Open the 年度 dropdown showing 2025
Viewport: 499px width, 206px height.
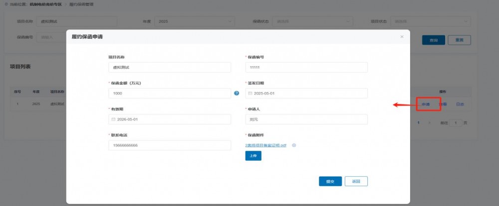pyautogui.click(x=194, y=21)
